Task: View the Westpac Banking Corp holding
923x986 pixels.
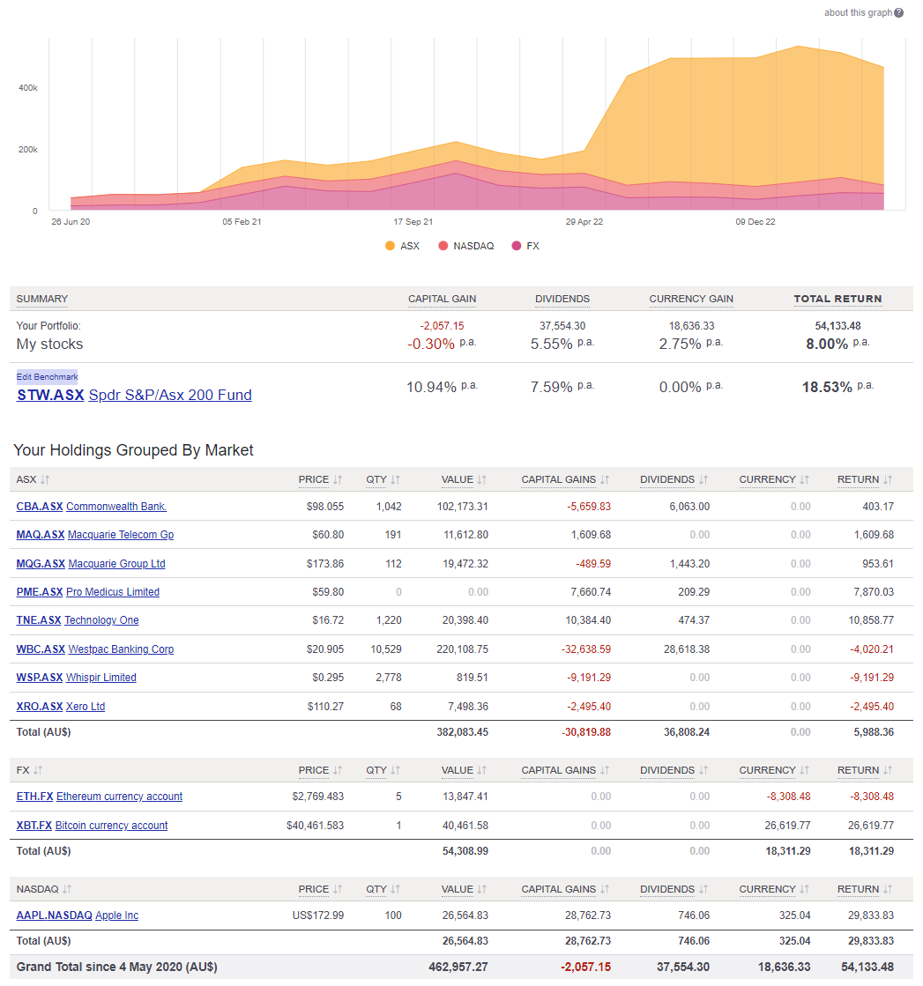Action: [121, 649]
